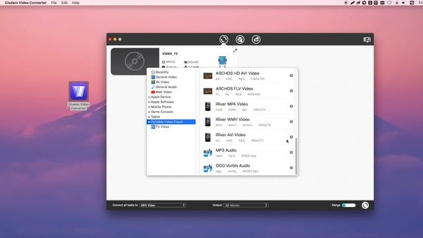Open the Edit menu
The height and width of the screenshot is (238, 423).
coord(64,3)
